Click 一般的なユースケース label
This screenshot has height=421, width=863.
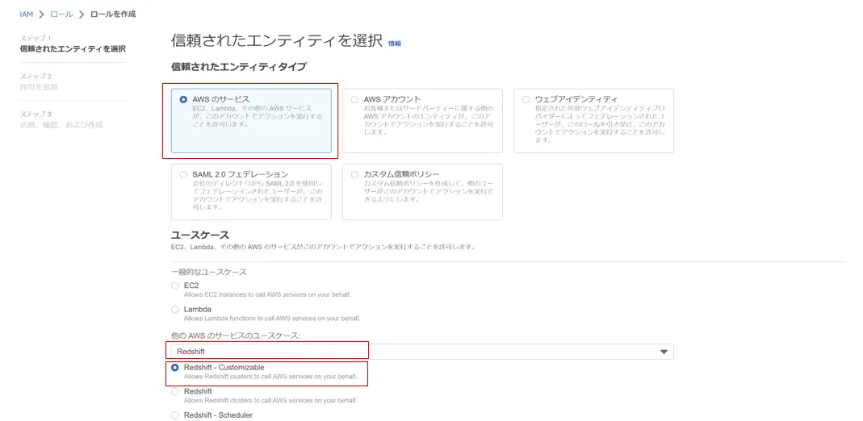(208, 272)
